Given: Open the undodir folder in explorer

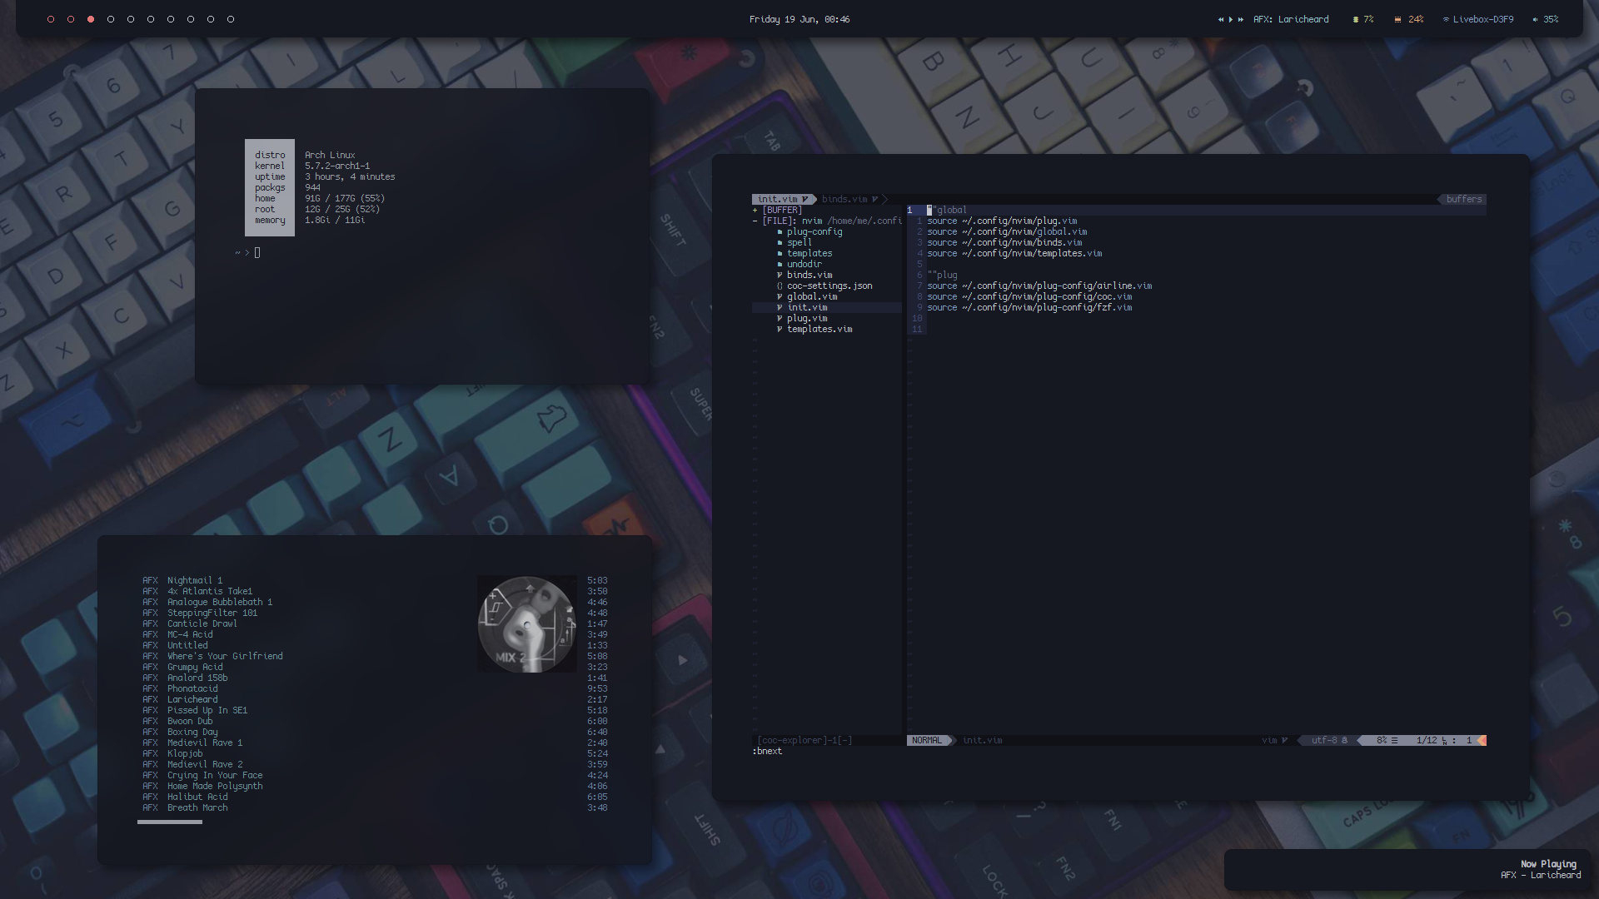Looking at the screenshot, I should point(804,265).
